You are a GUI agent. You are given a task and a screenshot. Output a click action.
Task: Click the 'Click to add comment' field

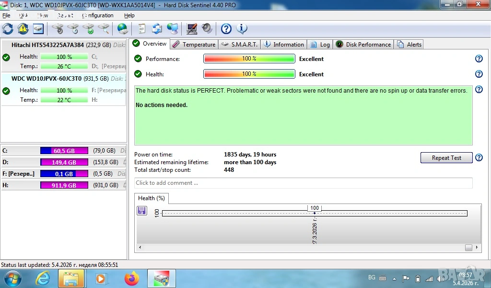coord(303,183)
